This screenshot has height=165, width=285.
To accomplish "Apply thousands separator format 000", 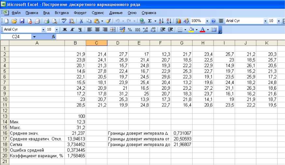I will 137,29.
